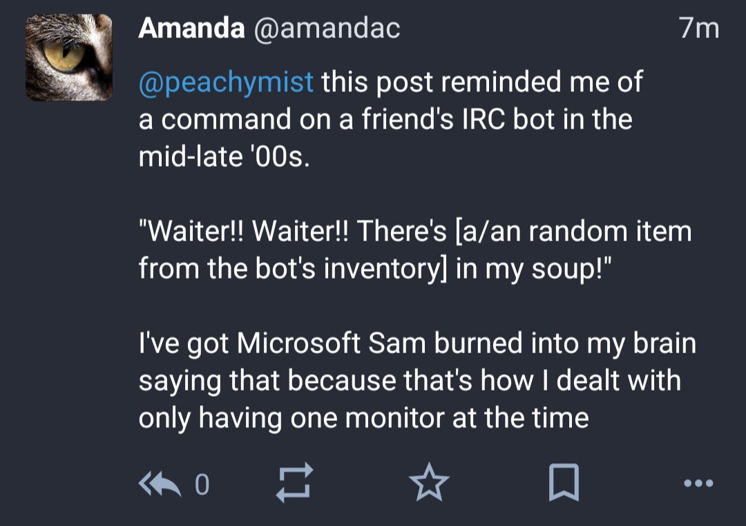Tap the line "saying that because that's how I dealt"

click(410, 382)
